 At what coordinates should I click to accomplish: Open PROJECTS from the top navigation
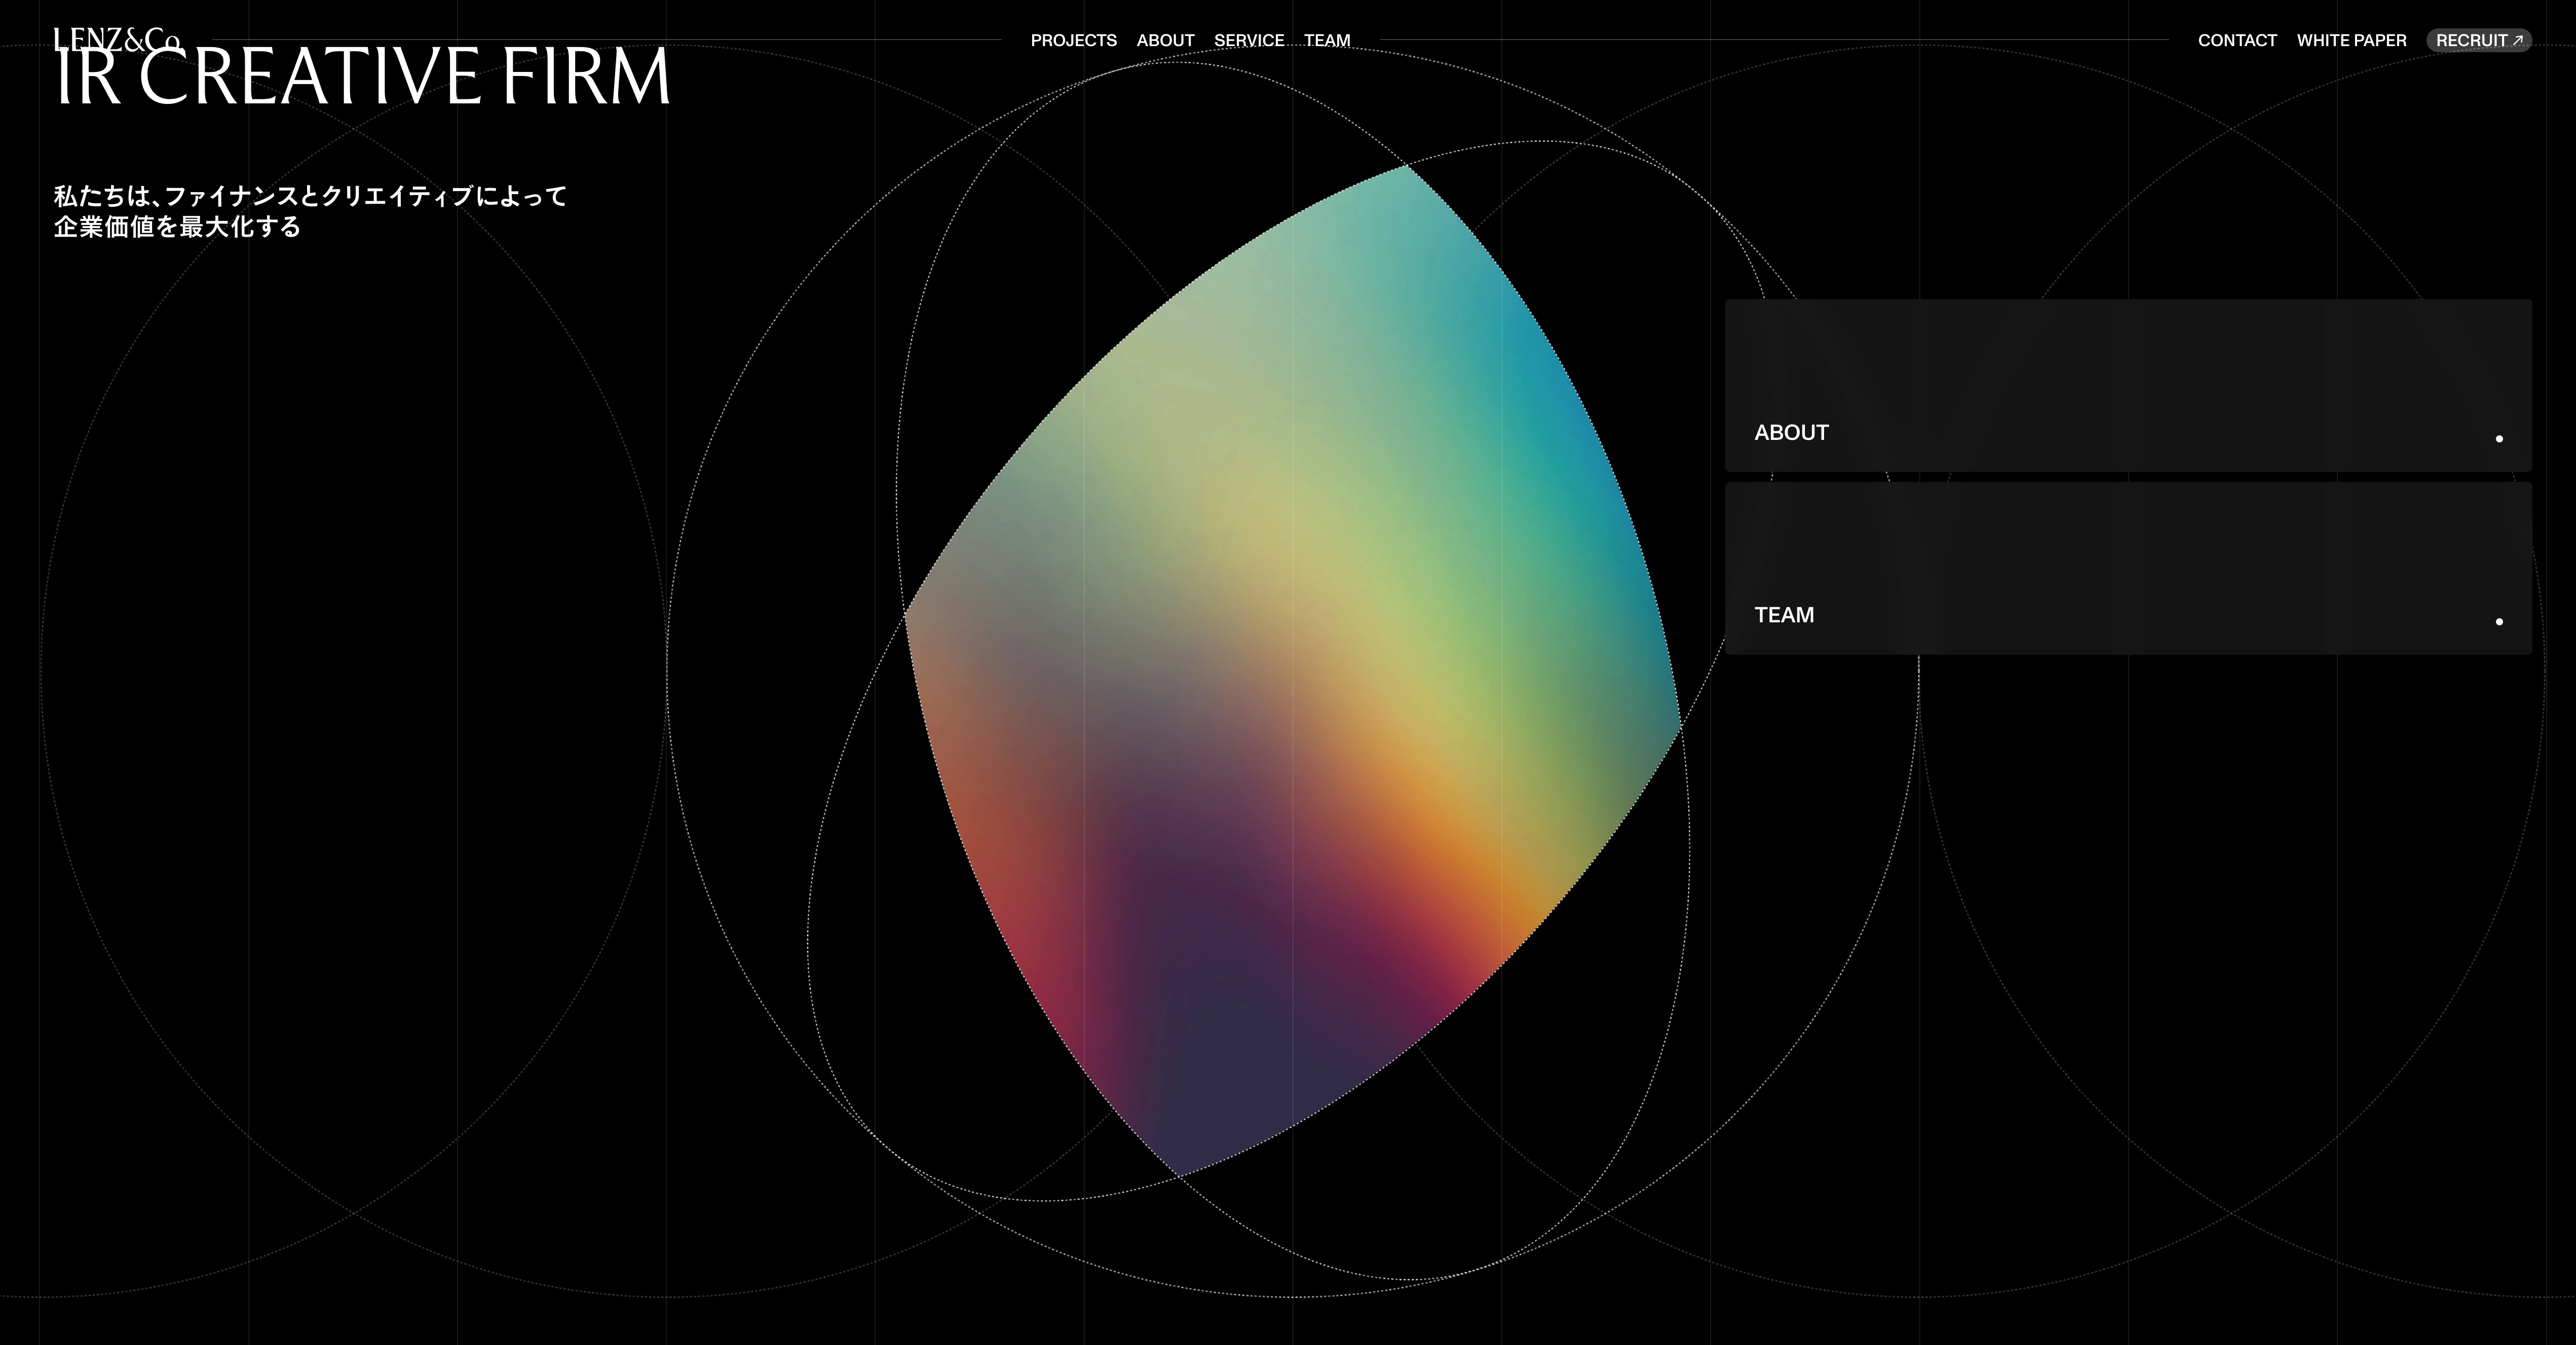1073,41
